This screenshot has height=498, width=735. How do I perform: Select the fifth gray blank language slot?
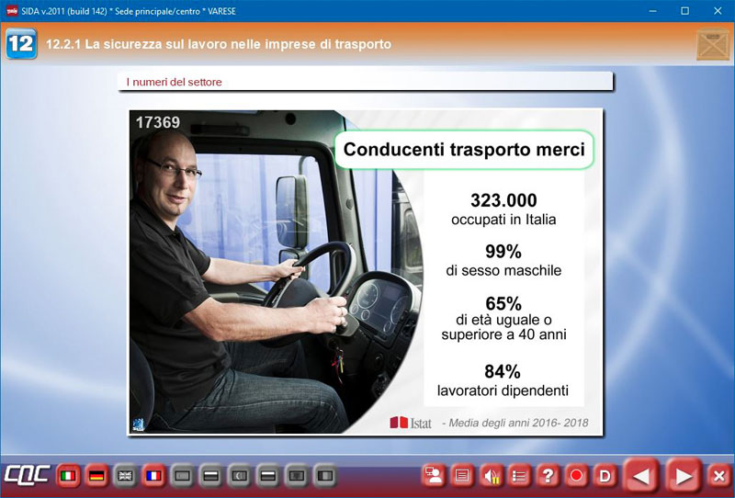pos(297,476)
